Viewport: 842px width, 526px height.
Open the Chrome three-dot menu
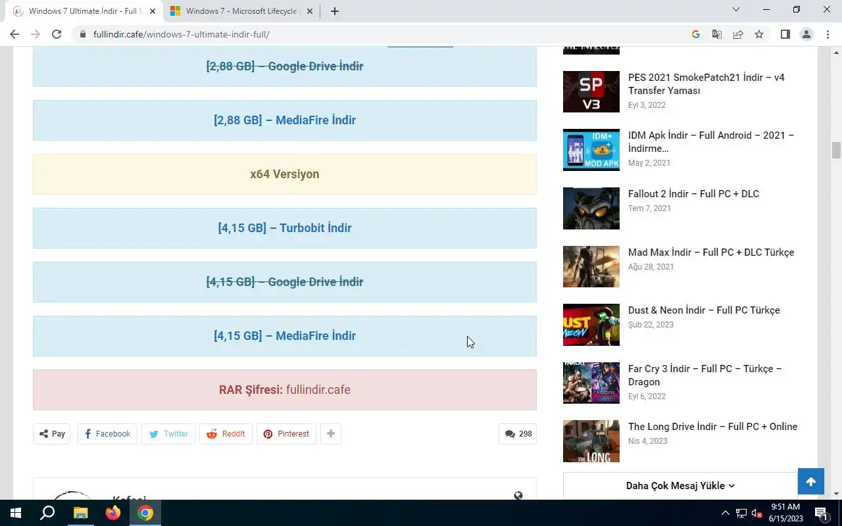pyautogui.click(x=828, y=34)
